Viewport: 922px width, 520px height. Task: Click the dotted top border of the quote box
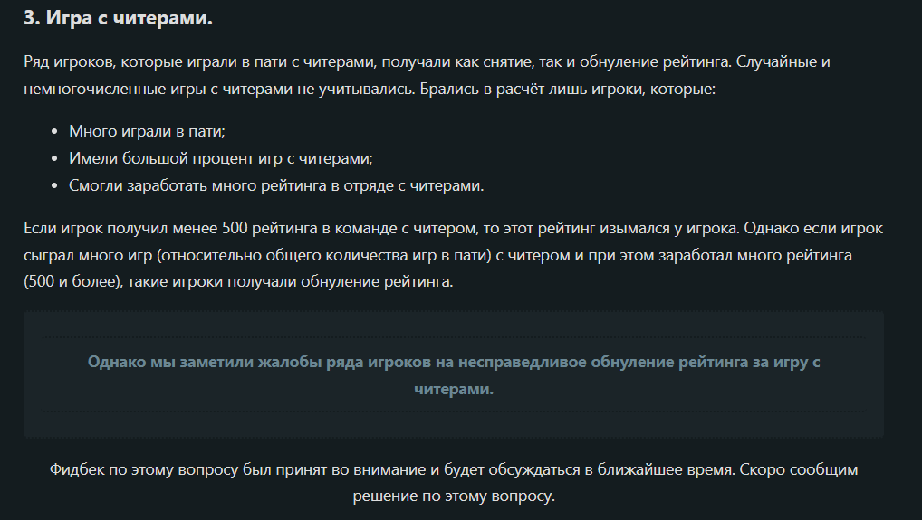pyautogui.click(x=454, y=337)
